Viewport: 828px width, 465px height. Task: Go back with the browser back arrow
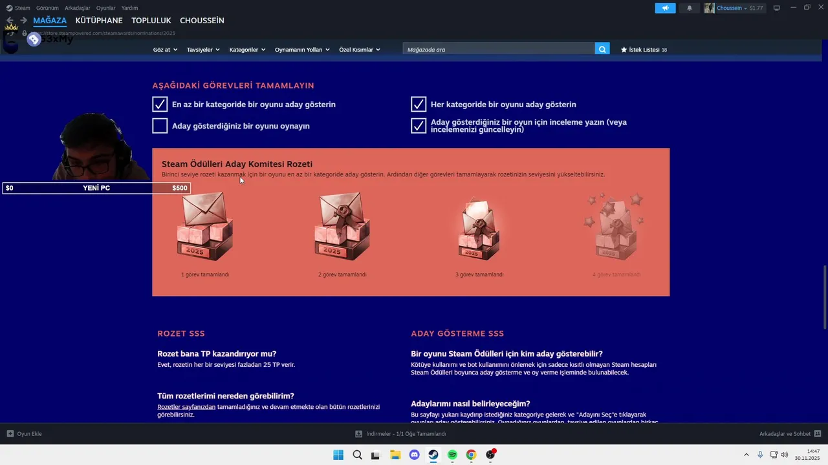(10, 21)
